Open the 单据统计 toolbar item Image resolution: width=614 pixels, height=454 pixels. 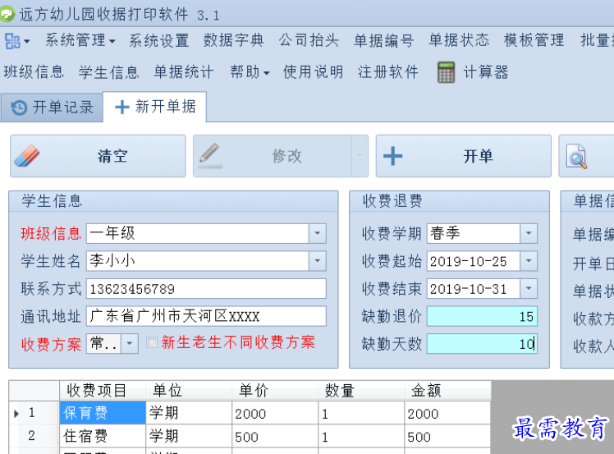pyautogui.click(x=184, y=72)
